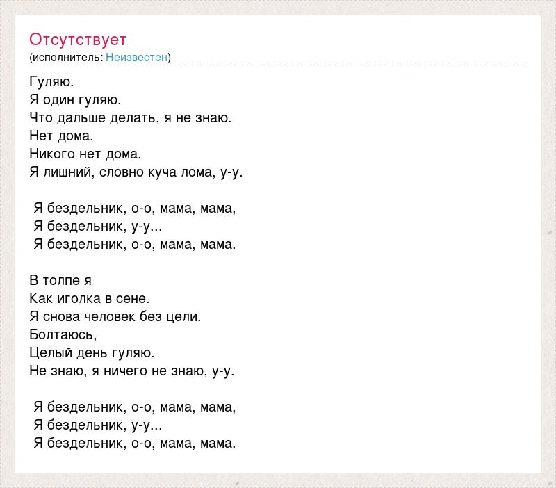The width and height of the screenshot is (556, 488).
Task: Select the line "Я один гуляю."
Action: (75, 99)
